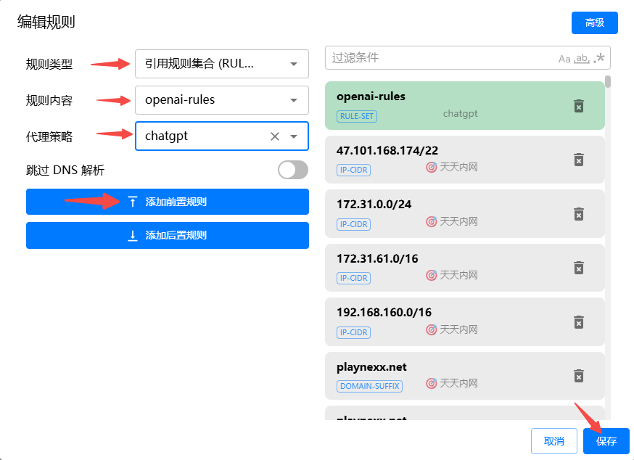
Task: Enable regex matching in filter box
Action: (599, 59)
